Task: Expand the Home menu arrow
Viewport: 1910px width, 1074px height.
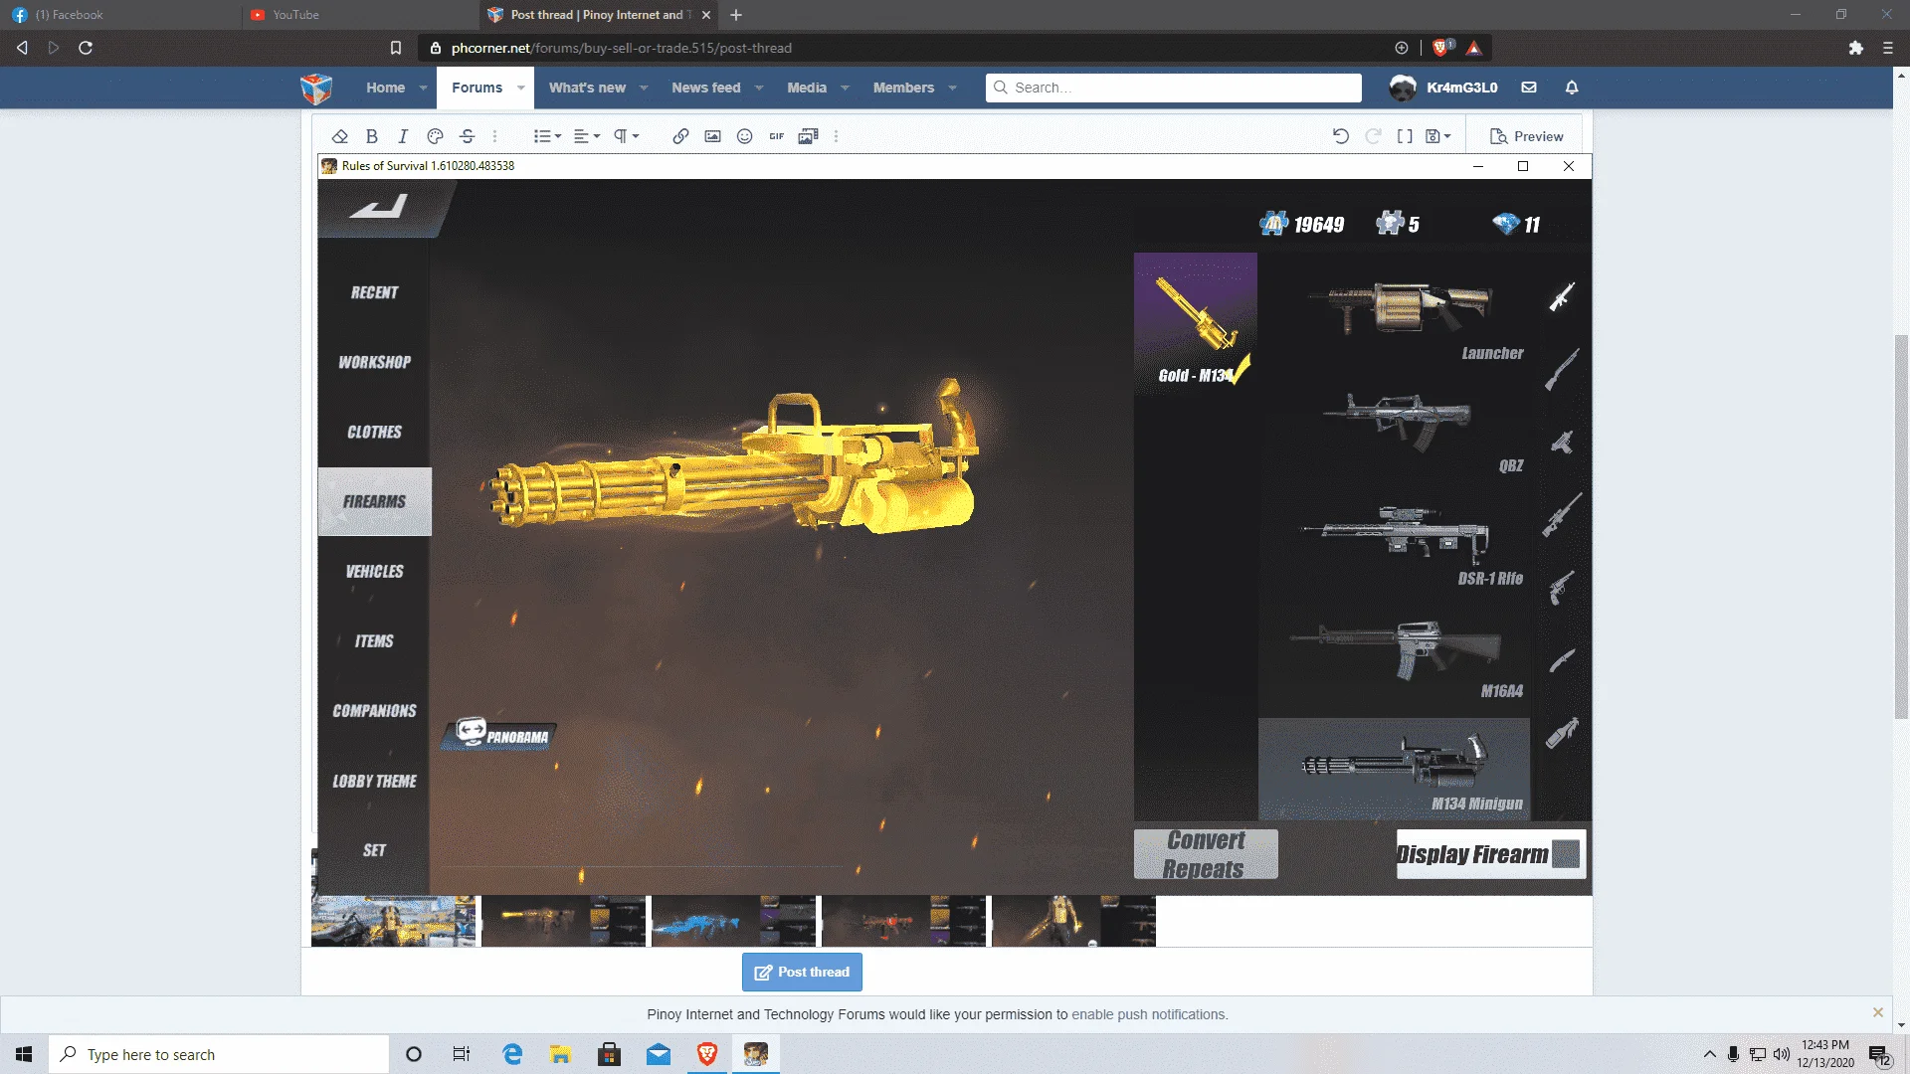Action: 424,88
